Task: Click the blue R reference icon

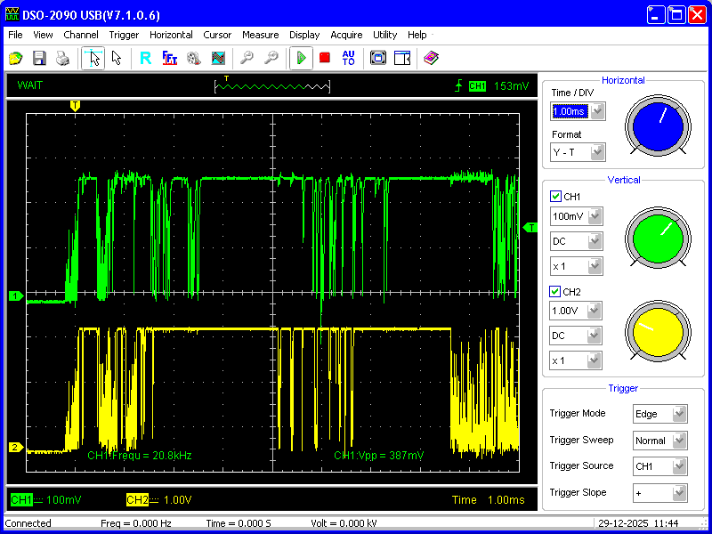Action: click(x=146, y=58)
